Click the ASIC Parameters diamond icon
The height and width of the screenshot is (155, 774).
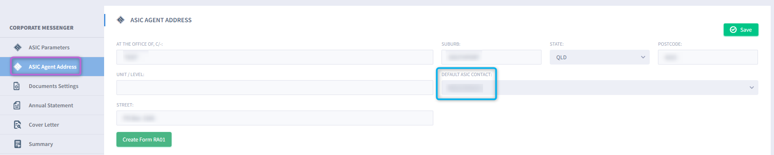18,47
